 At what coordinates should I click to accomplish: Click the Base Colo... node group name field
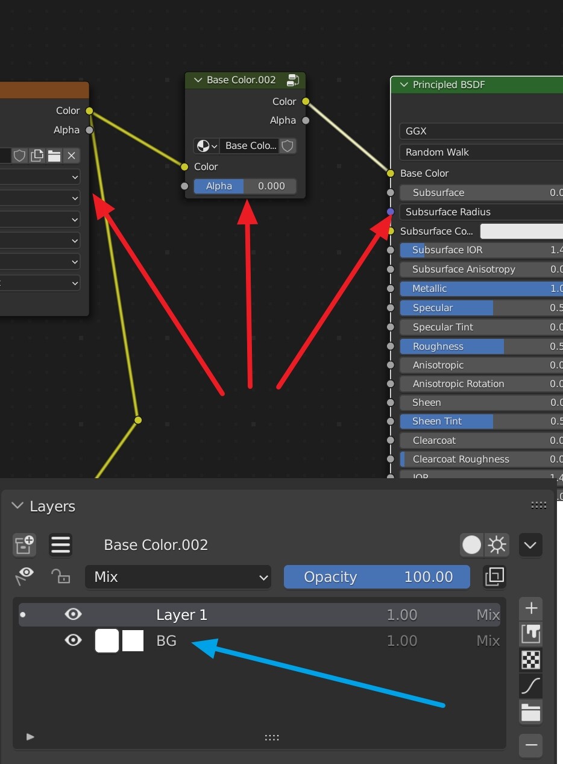coord(250,145)
